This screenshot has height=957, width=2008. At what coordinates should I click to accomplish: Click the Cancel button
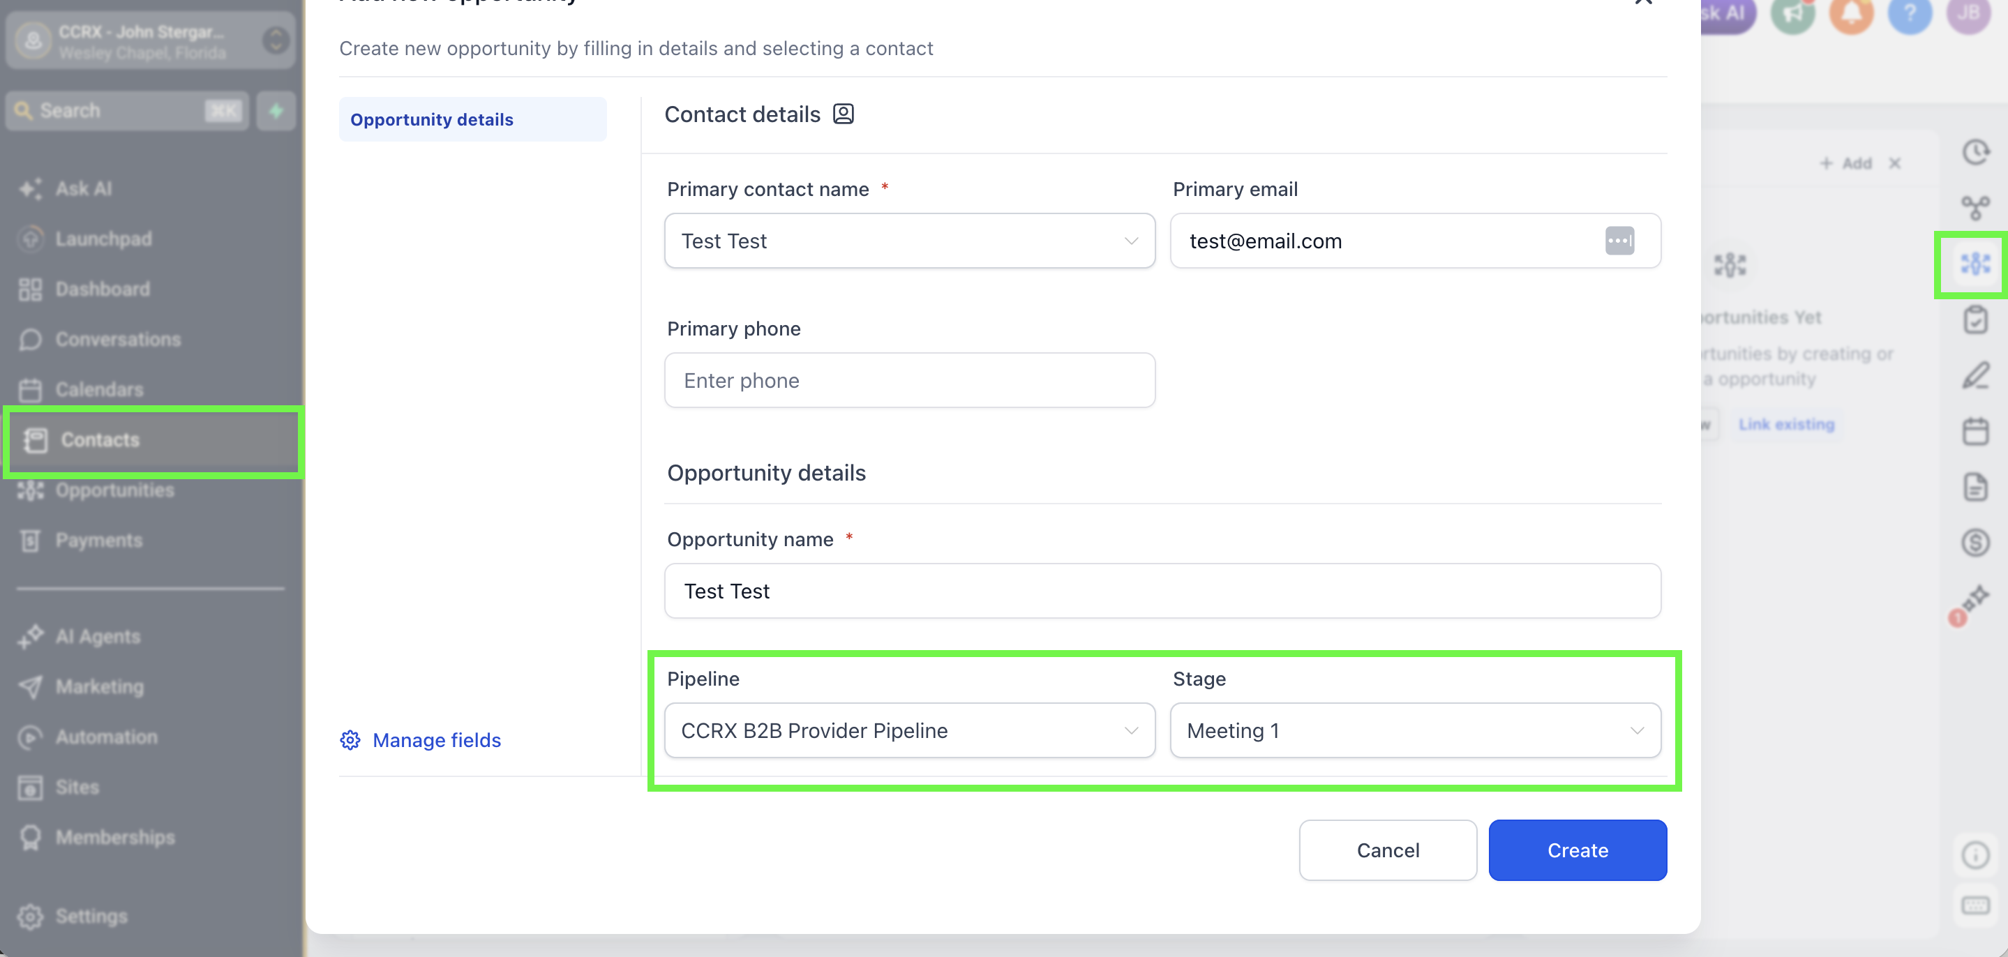(1388, 850)
